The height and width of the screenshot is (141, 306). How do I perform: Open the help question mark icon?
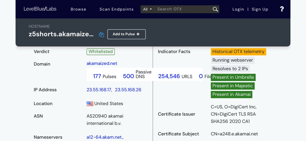[x=282, y=9]
